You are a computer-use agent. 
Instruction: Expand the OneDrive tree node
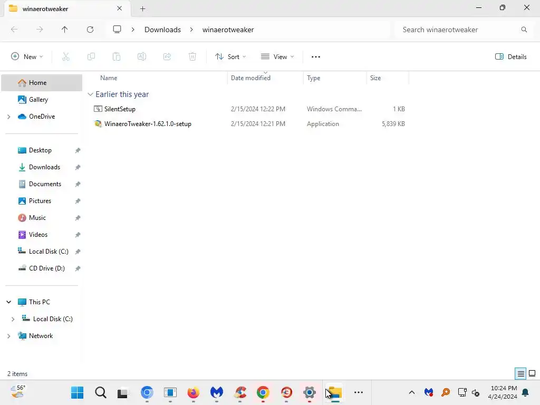click(x=8, y=117)
